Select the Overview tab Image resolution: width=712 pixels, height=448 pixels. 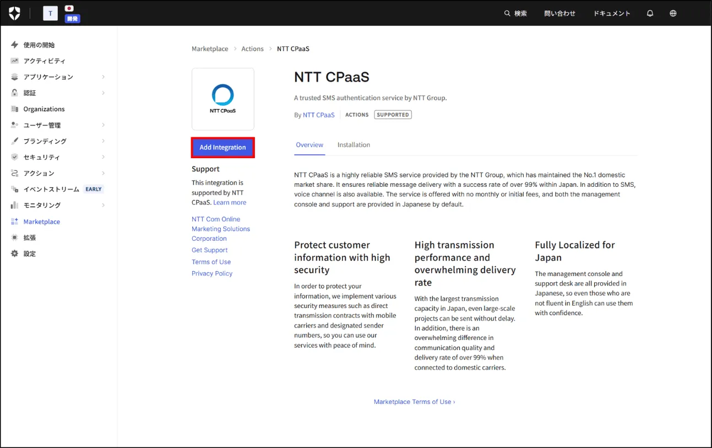[309, 145]
